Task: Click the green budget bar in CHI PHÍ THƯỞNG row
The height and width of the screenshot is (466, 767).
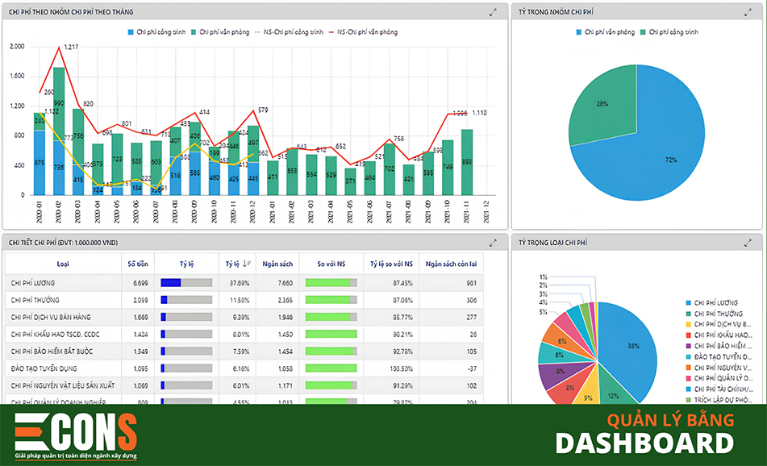Action: coord(327,300)
